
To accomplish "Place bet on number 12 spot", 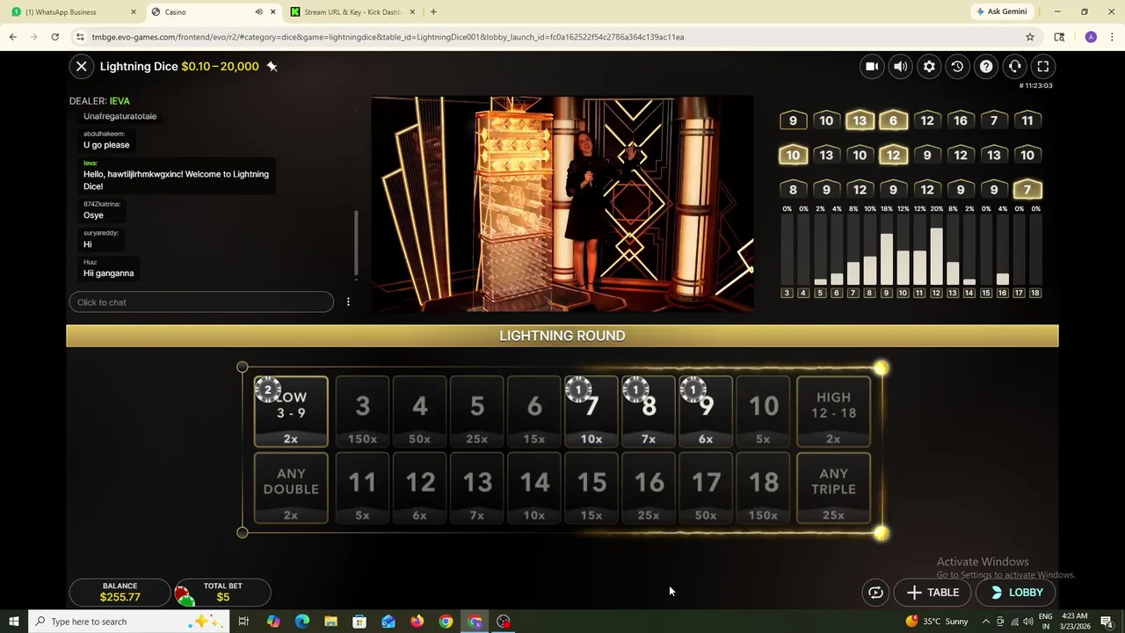I will (x=420, y=488).
